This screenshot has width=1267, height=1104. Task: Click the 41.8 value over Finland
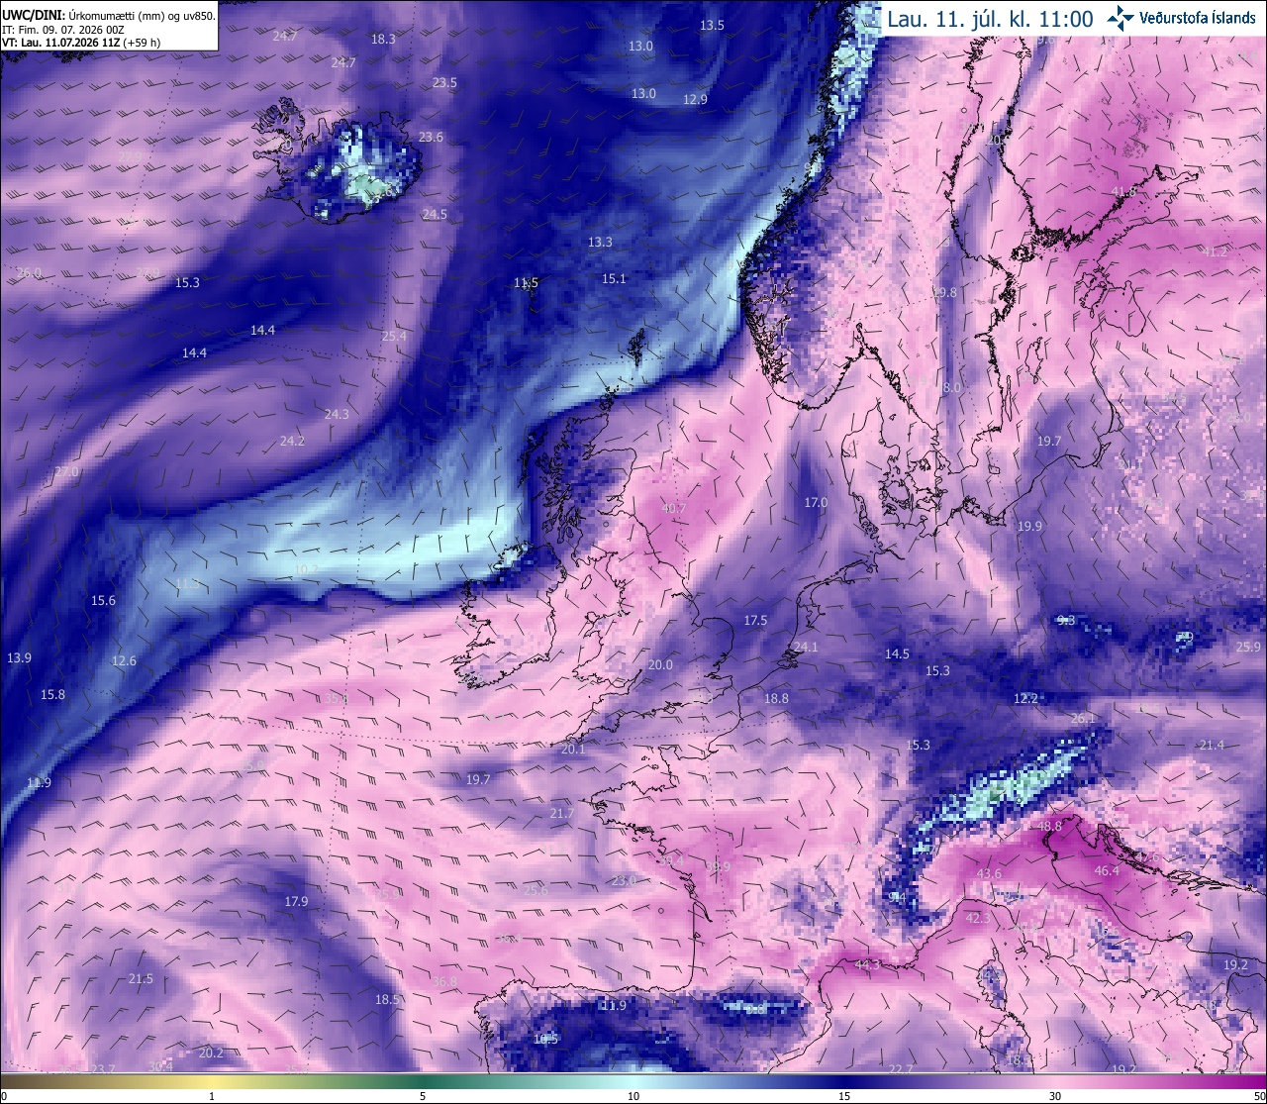pyautogui.click(x=1123, y=192)
